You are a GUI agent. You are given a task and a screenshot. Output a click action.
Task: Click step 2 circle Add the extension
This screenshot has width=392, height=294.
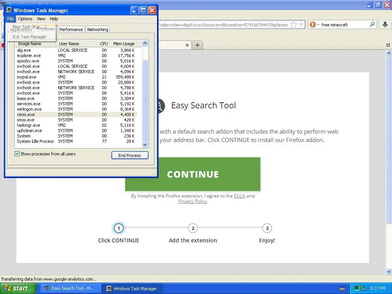[x=193, y=228]
